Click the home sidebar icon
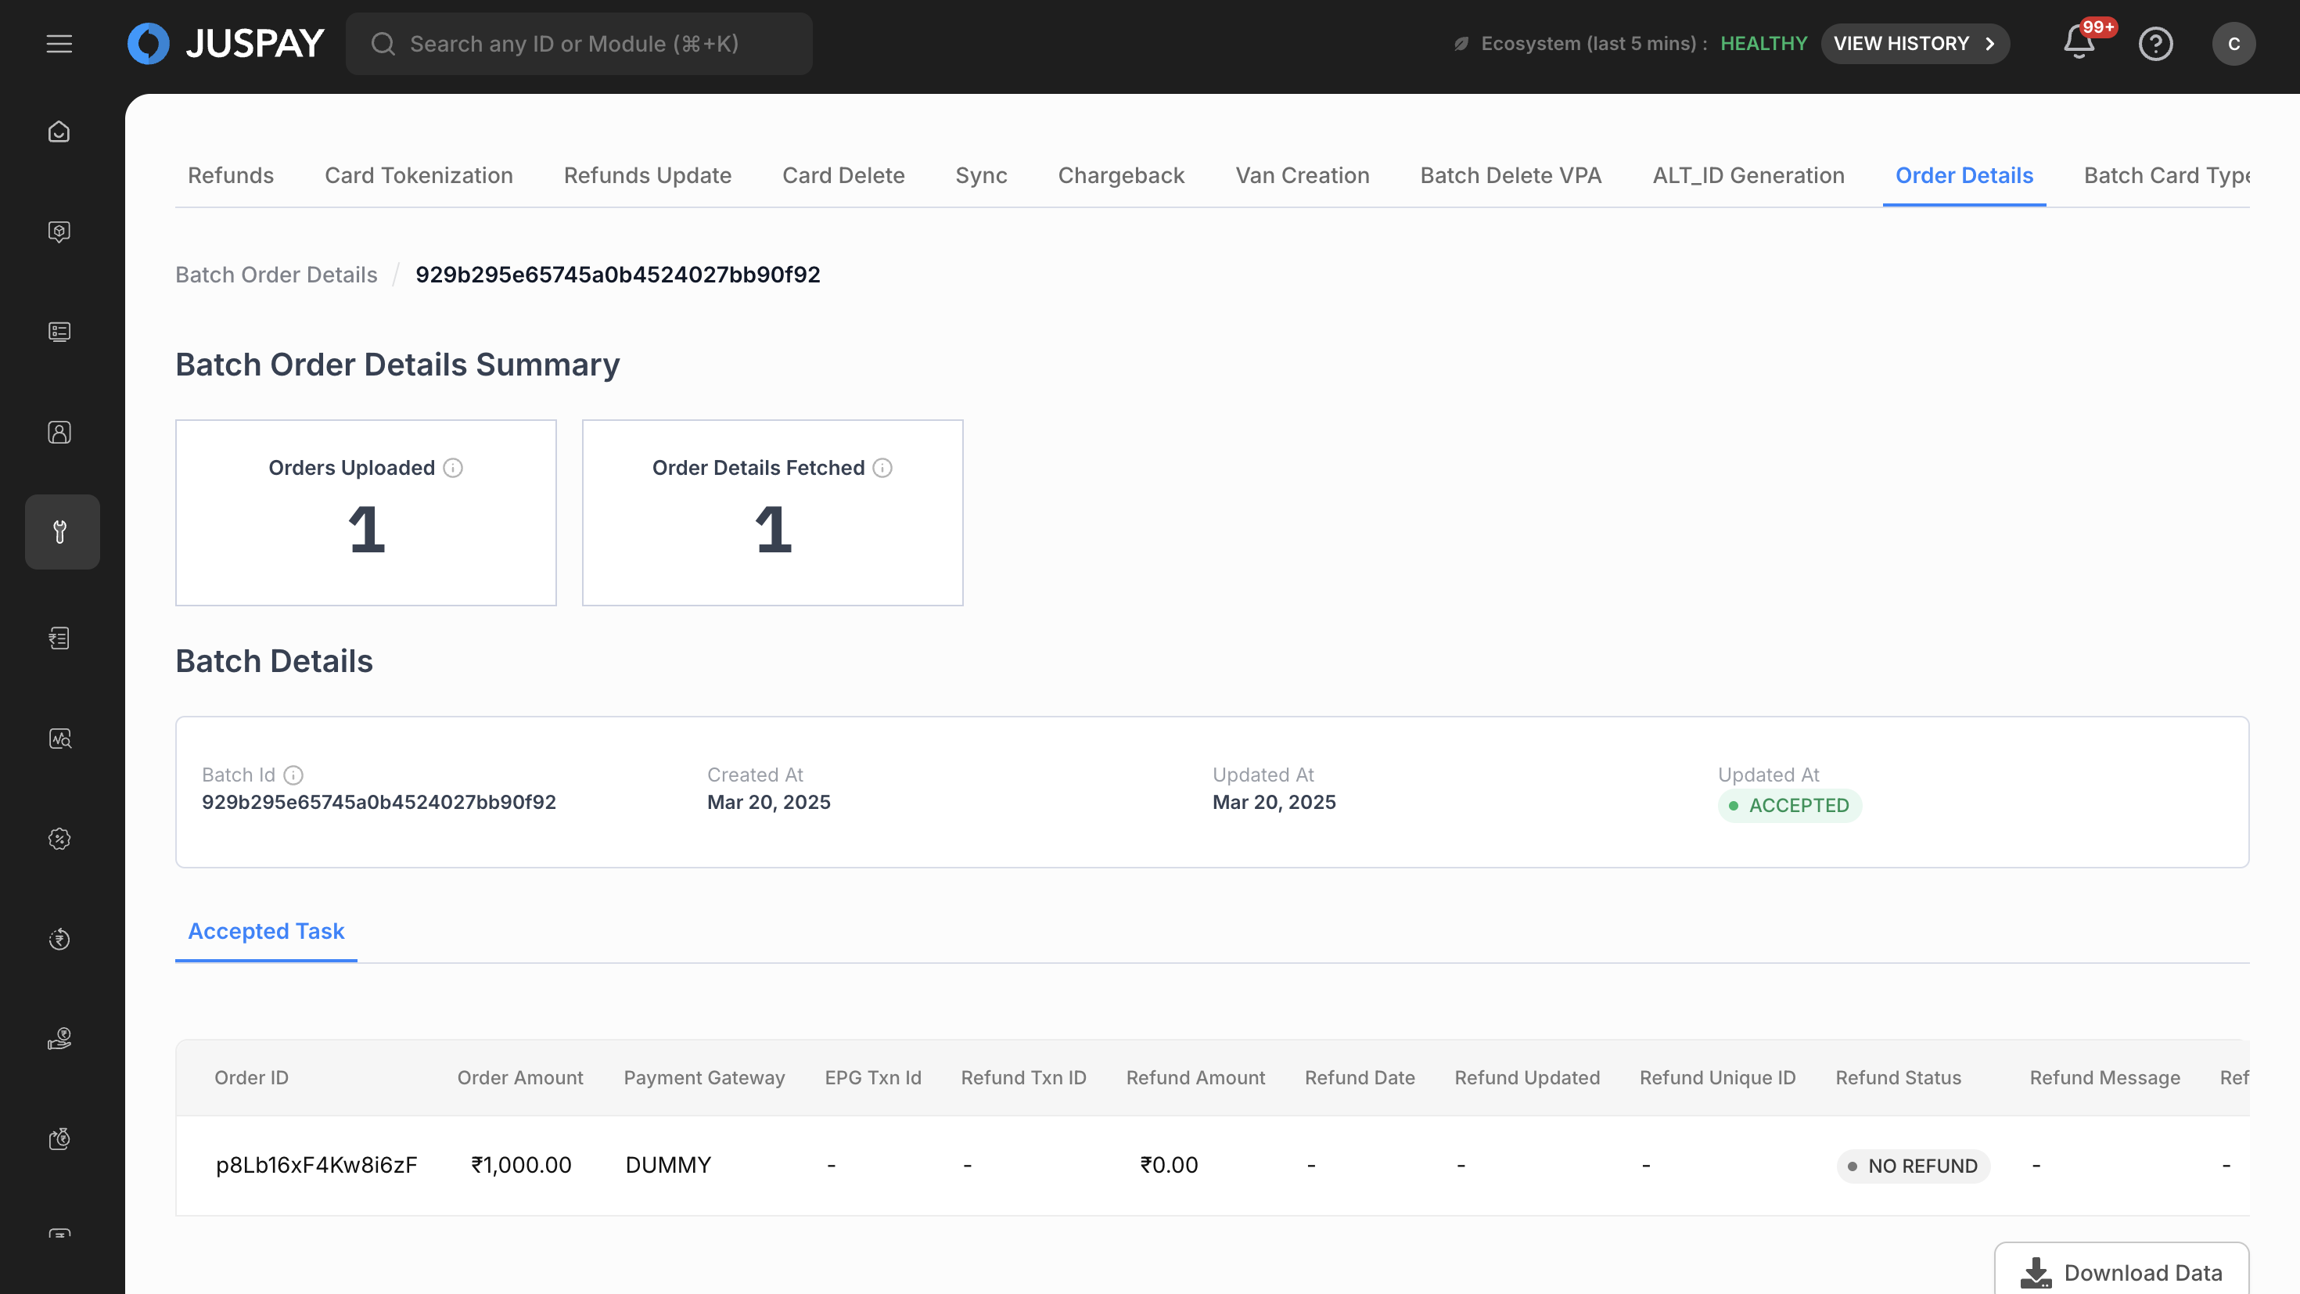 [x=59, y=132]
